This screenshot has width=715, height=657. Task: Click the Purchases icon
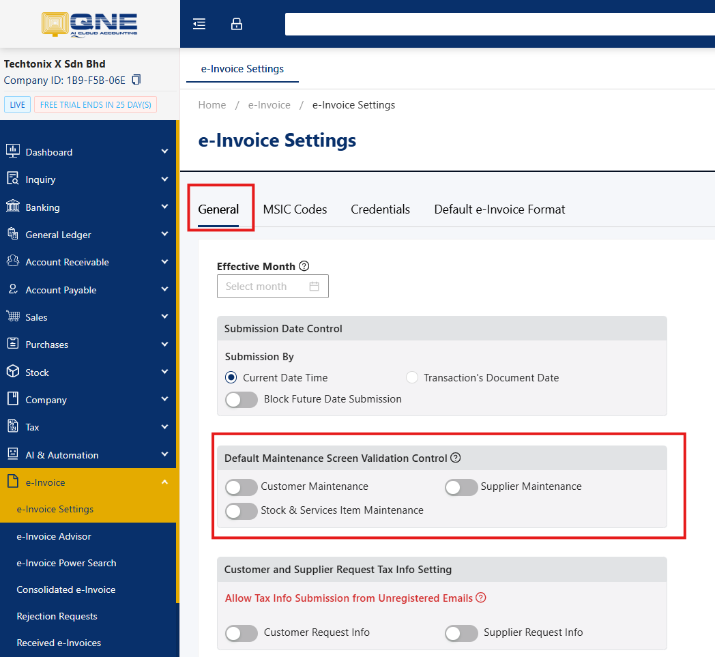(x=13, y=344)
